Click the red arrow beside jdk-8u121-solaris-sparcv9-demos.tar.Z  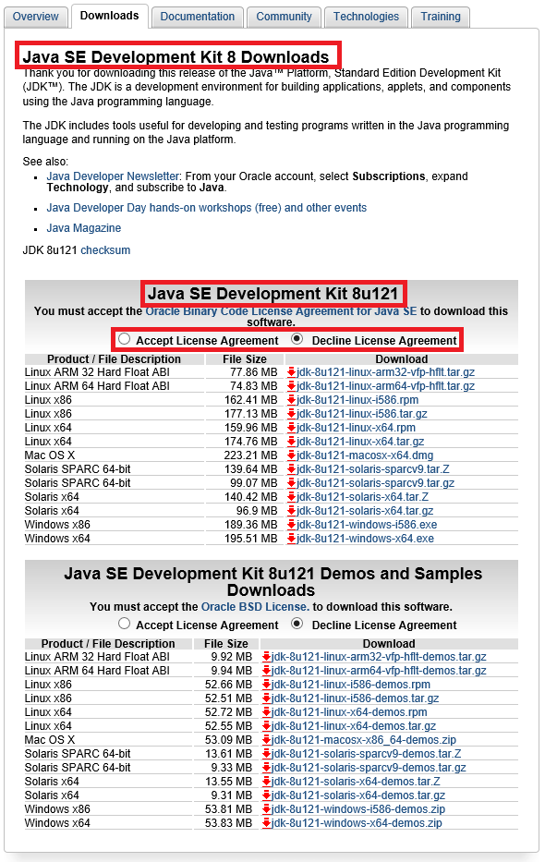266,754
